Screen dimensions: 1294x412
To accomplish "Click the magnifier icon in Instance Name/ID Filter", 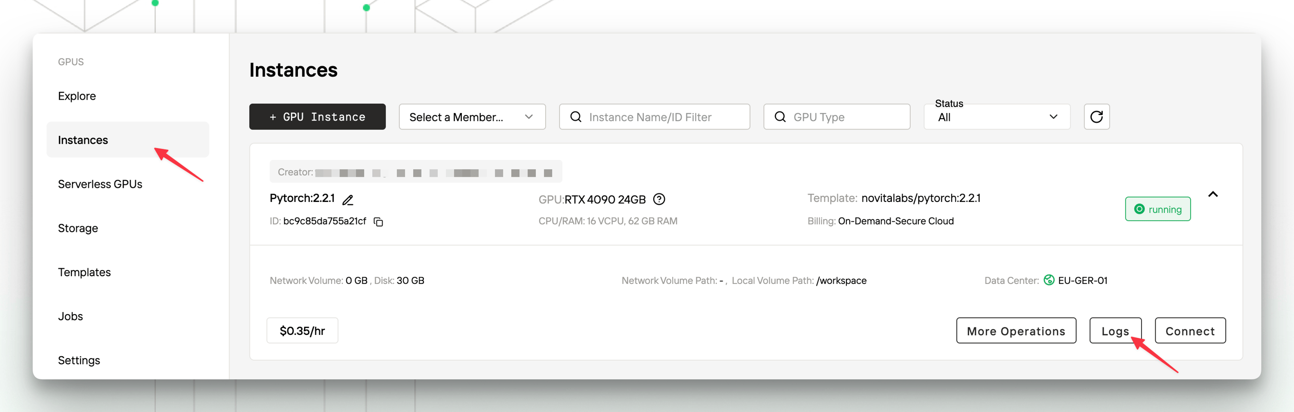I will tap(575, 117).
